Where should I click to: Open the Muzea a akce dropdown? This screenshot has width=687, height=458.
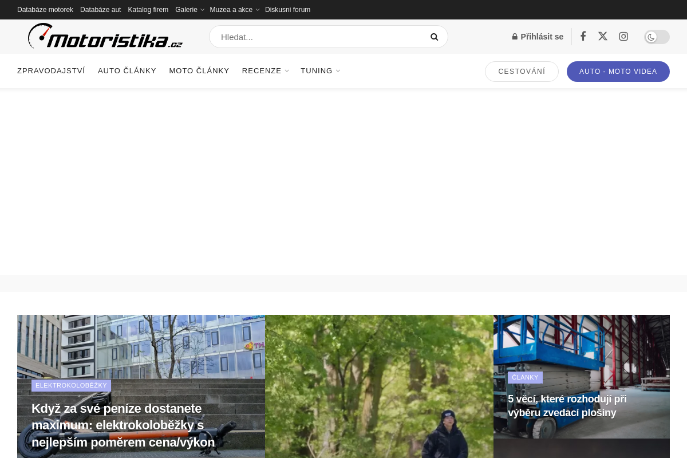(x=234, y=10)
